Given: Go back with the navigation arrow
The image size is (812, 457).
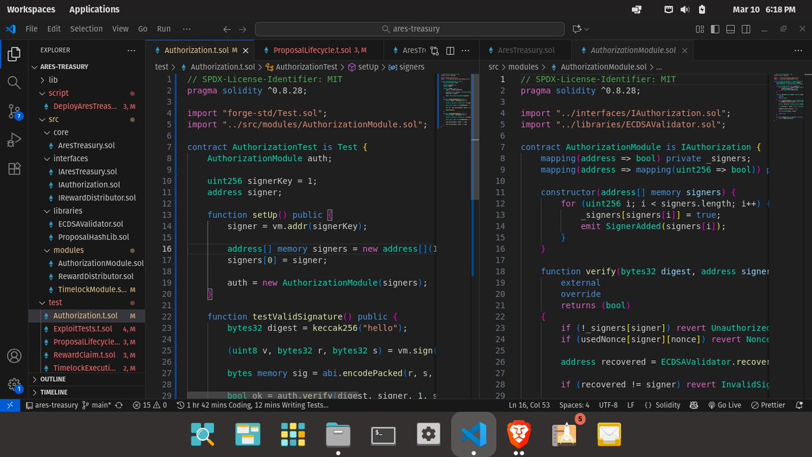Looking at the screenshot, I should pyautogui.click(x=227, y=29).
